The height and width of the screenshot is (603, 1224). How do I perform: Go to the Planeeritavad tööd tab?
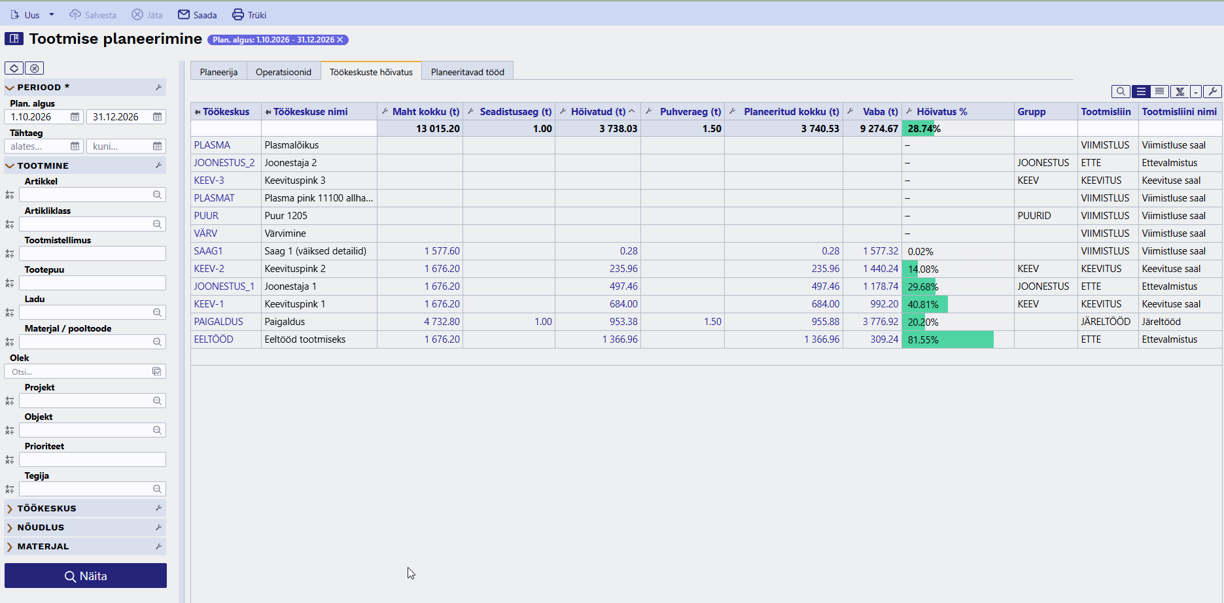468,71
